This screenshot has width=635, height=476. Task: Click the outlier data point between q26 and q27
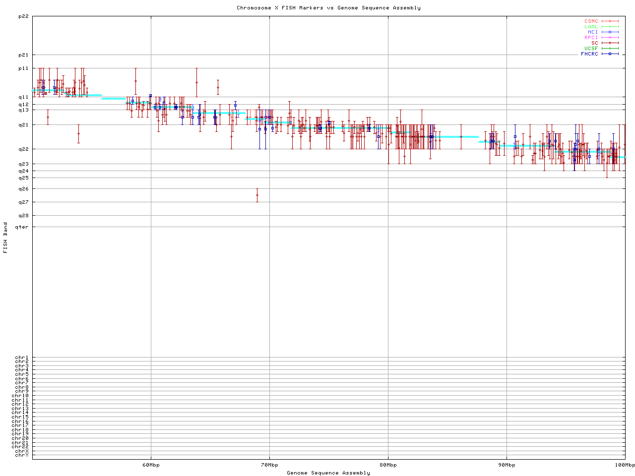click(x=257, y=195)
